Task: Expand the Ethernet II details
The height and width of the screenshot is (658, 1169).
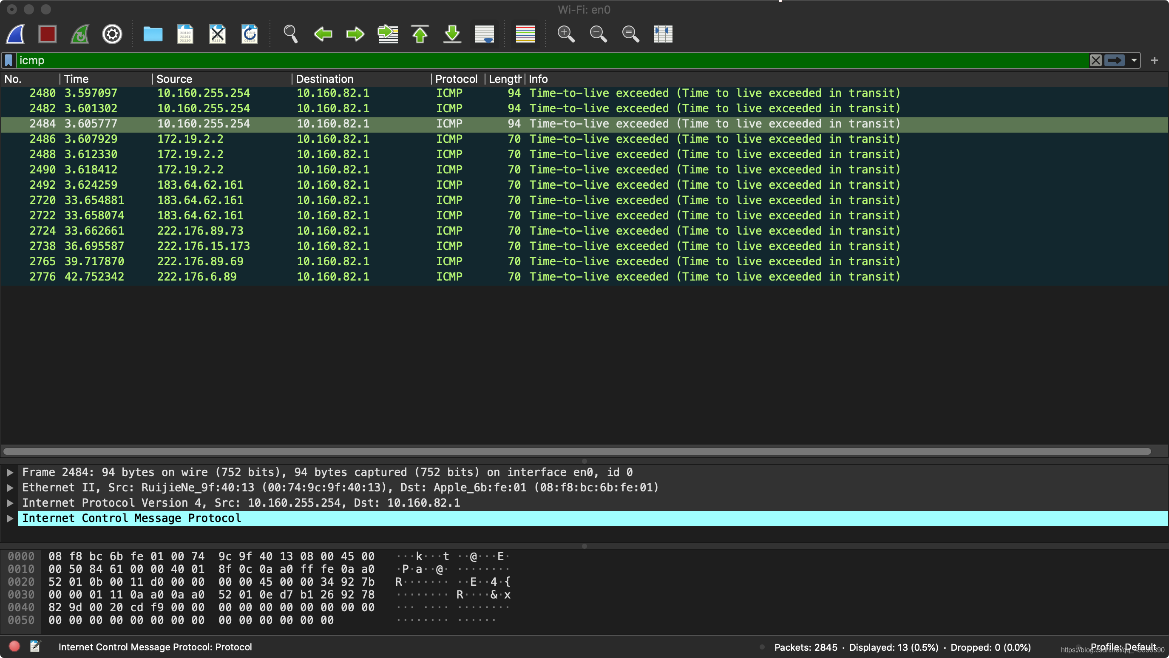Action: coord(10,488)
